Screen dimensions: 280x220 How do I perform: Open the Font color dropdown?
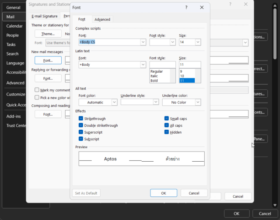[x=114, y=102]
